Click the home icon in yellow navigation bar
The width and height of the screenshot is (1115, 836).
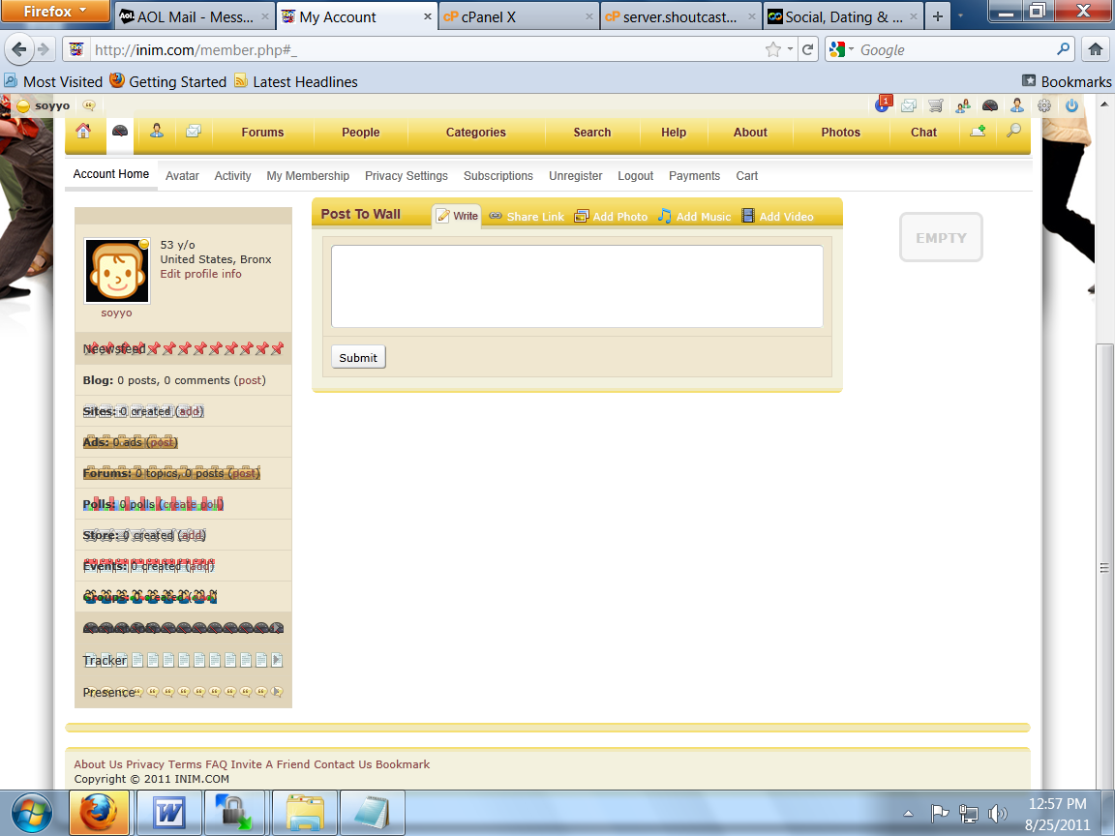tap(83, 132)
